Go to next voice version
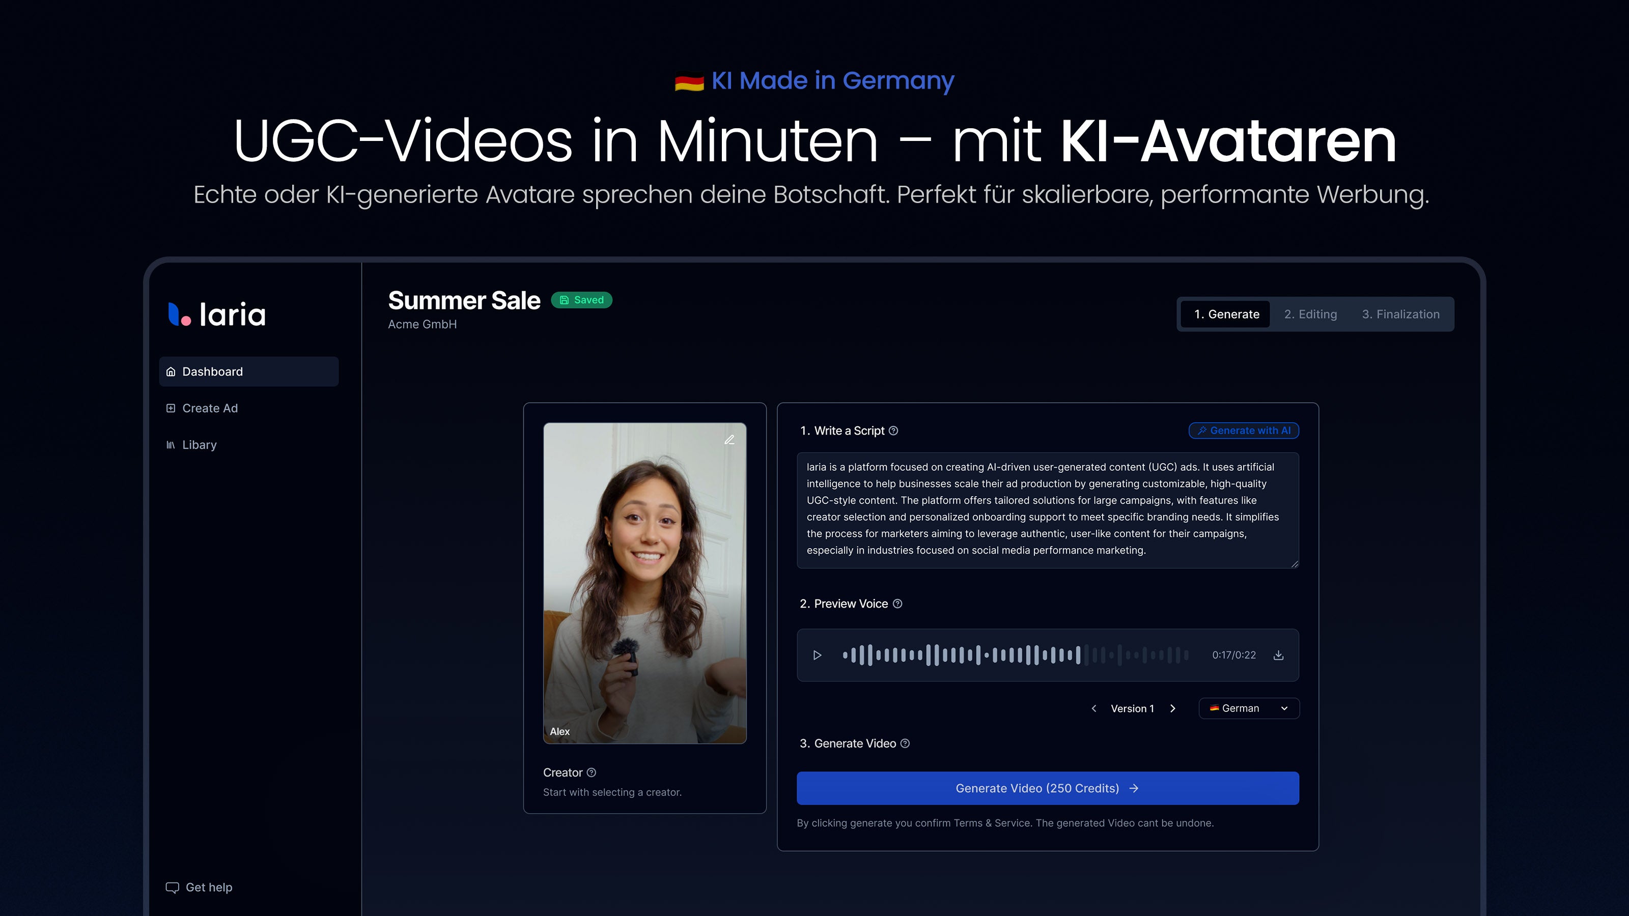The image size is (1629, 916). click(1173, 708)
